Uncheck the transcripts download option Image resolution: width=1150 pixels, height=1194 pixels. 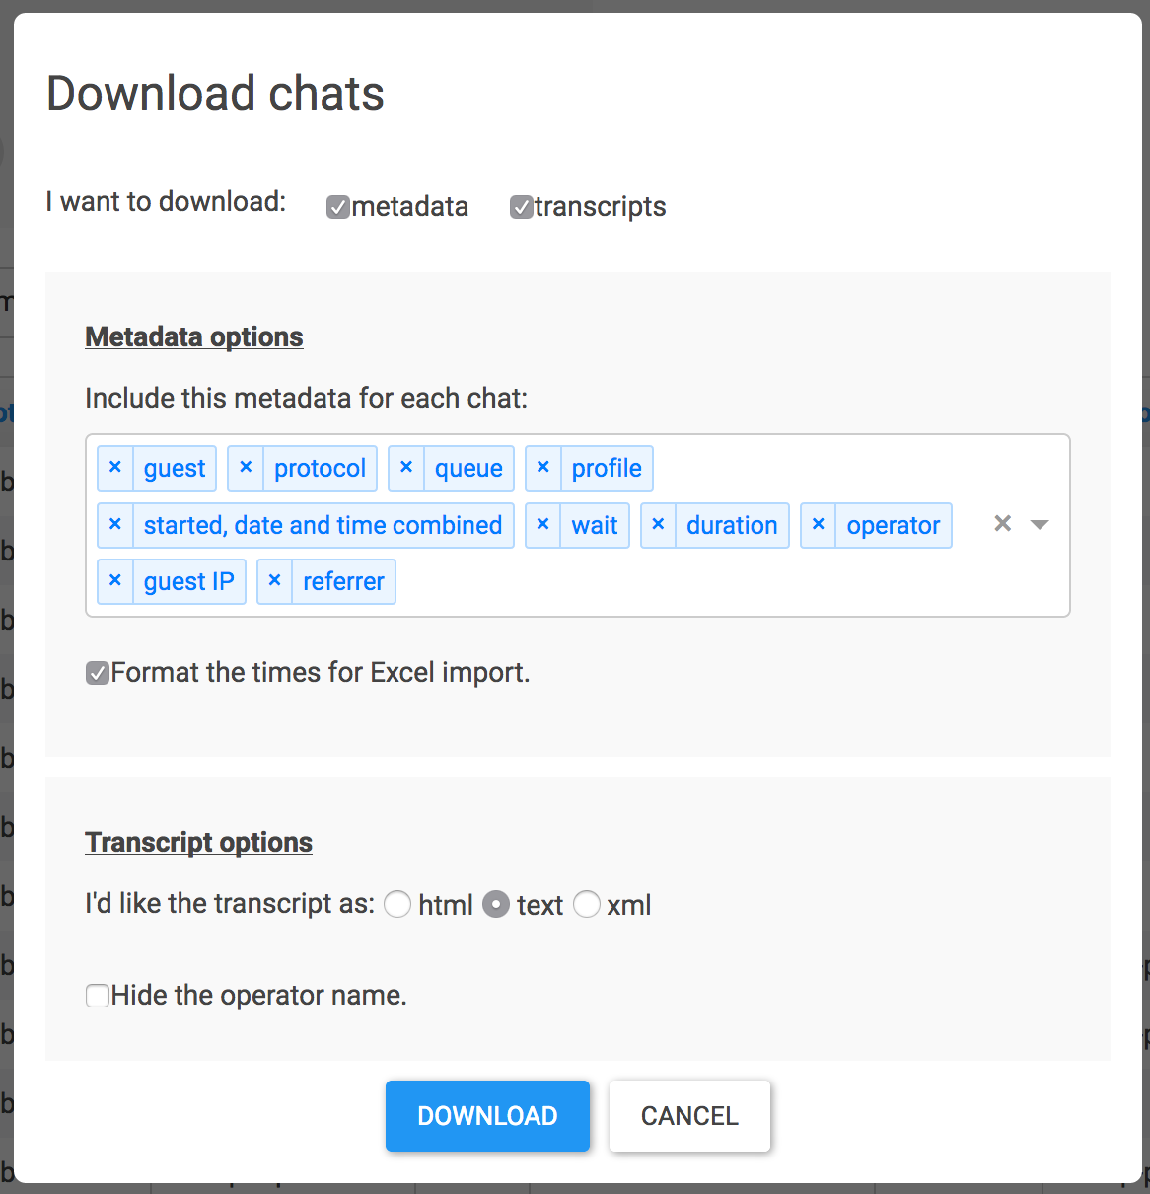[x=522, y=206]
